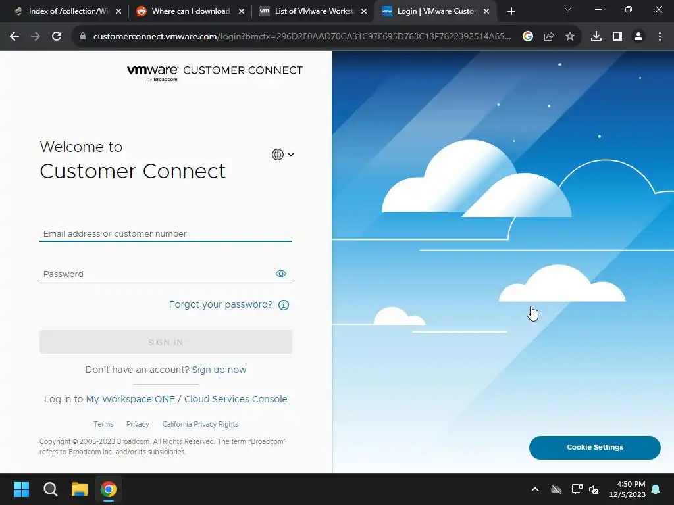This screenshot has width=674, height=505.
Task: Click the padlock site info icon
Action: coord(83,37)
